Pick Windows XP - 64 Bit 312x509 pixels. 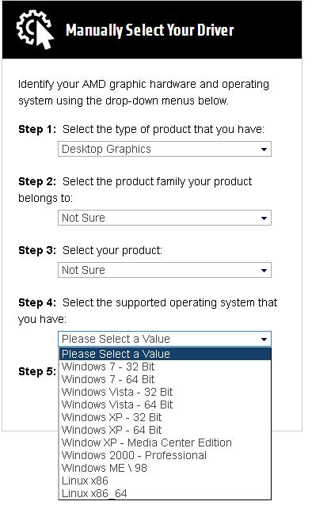(x=165, y=430)
